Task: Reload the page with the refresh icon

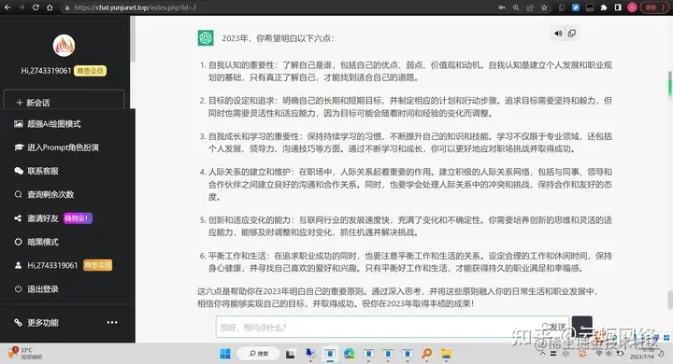Action: coord(36,7)
